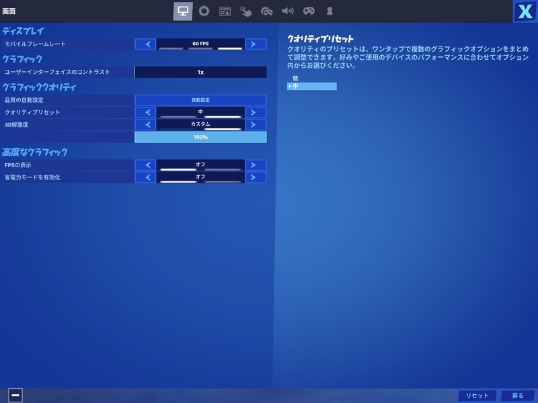Open the account profile settings tab
538x403 pixels.
pos(330,11)
